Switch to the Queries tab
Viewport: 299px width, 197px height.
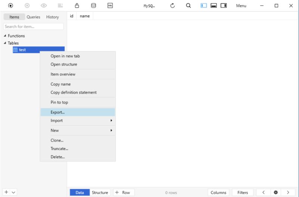pos(33,17)
